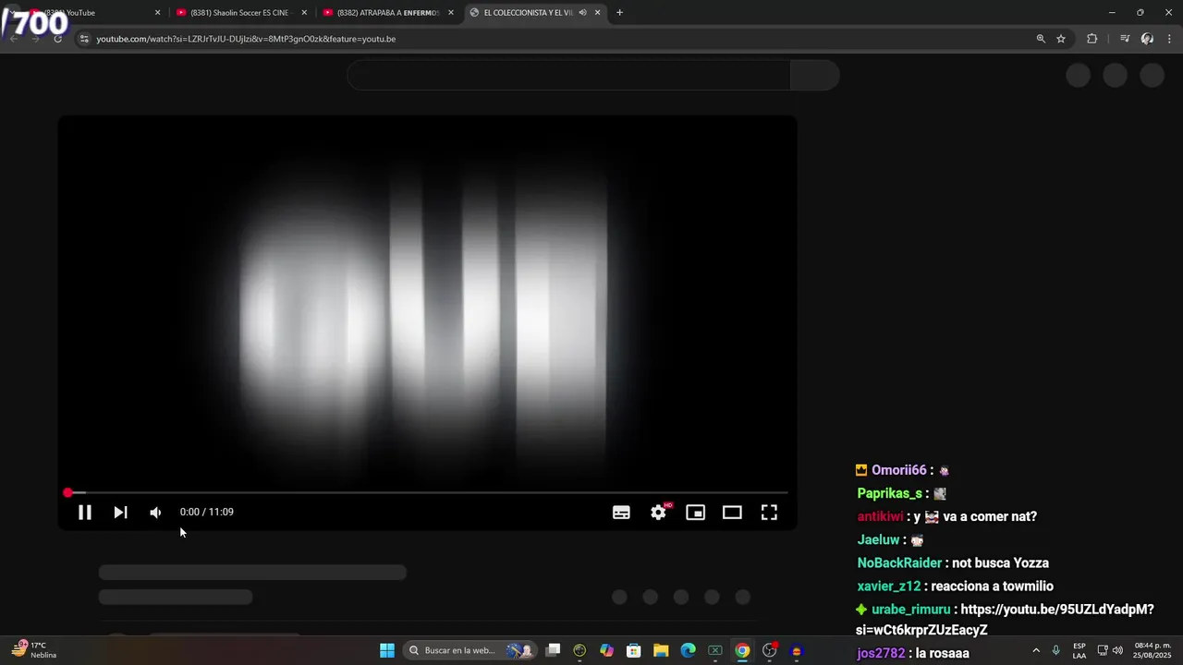Enter fullscreen video mode
The width and height of the screenshot is (1183, 665).
769,513
